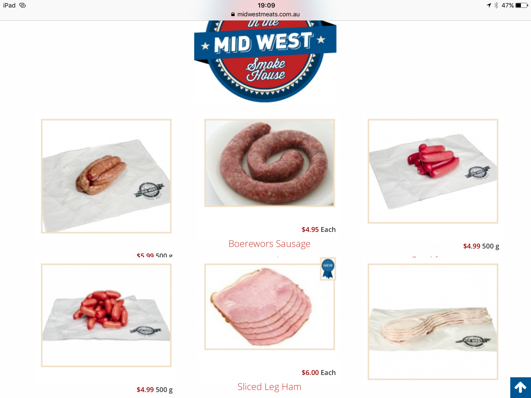
Task: Select the raw pork sausages photo
Action: 106,176
